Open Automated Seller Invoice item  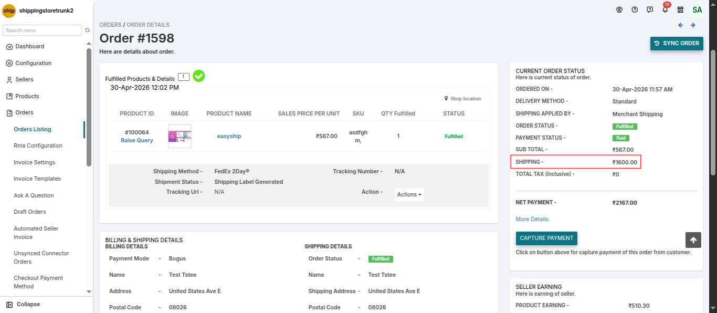click(36, 233)
